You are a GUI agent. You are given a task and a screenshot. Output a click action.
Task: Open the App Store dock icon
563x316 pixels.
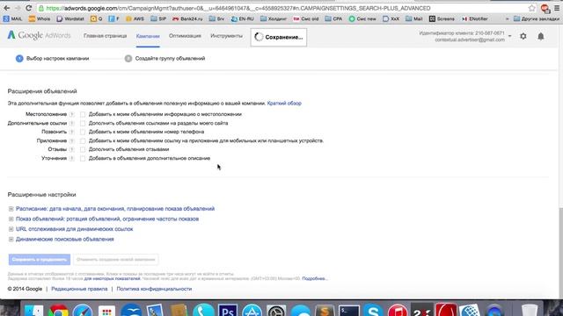pyautogui.click(x=252, y=310)
